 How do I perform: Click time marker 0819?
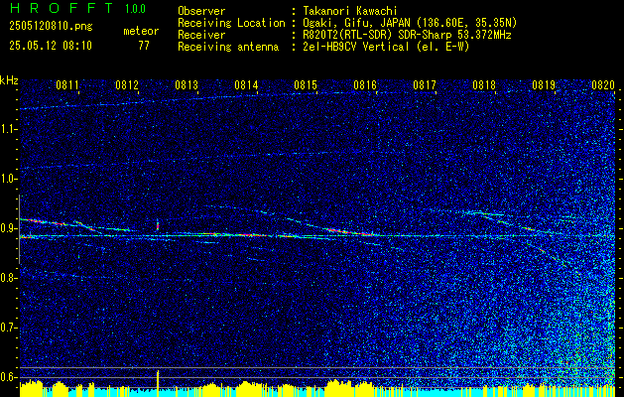click(544, 85)
